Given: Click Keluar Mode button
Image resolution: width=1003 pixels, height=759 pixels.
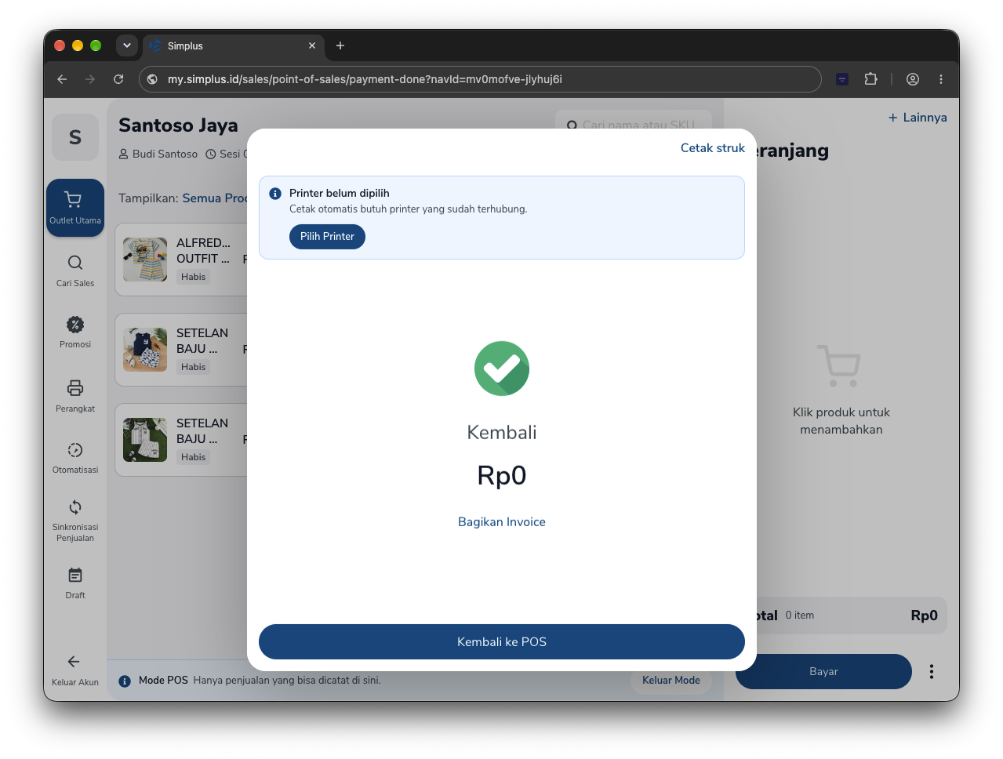Looking at the screenshot, I should (671, 681).
